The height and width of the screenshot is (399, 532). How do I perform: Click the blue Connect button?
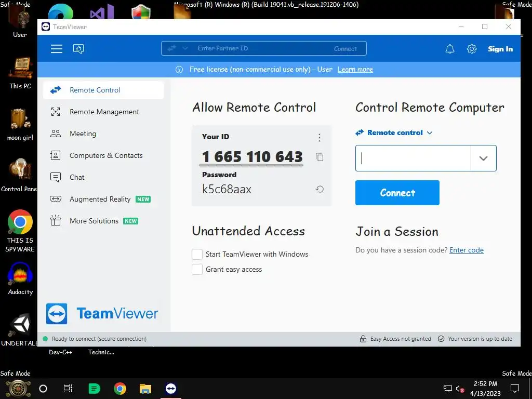(x=397, y=193)
